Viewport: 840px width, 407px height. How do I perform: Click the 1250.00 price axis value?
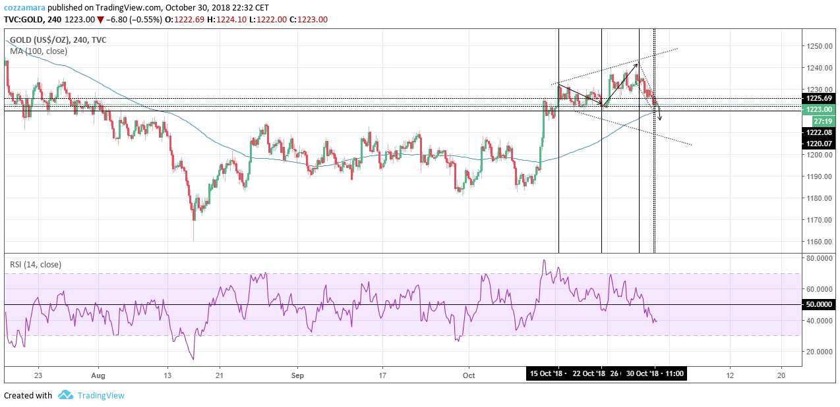[x=819, y=46]
